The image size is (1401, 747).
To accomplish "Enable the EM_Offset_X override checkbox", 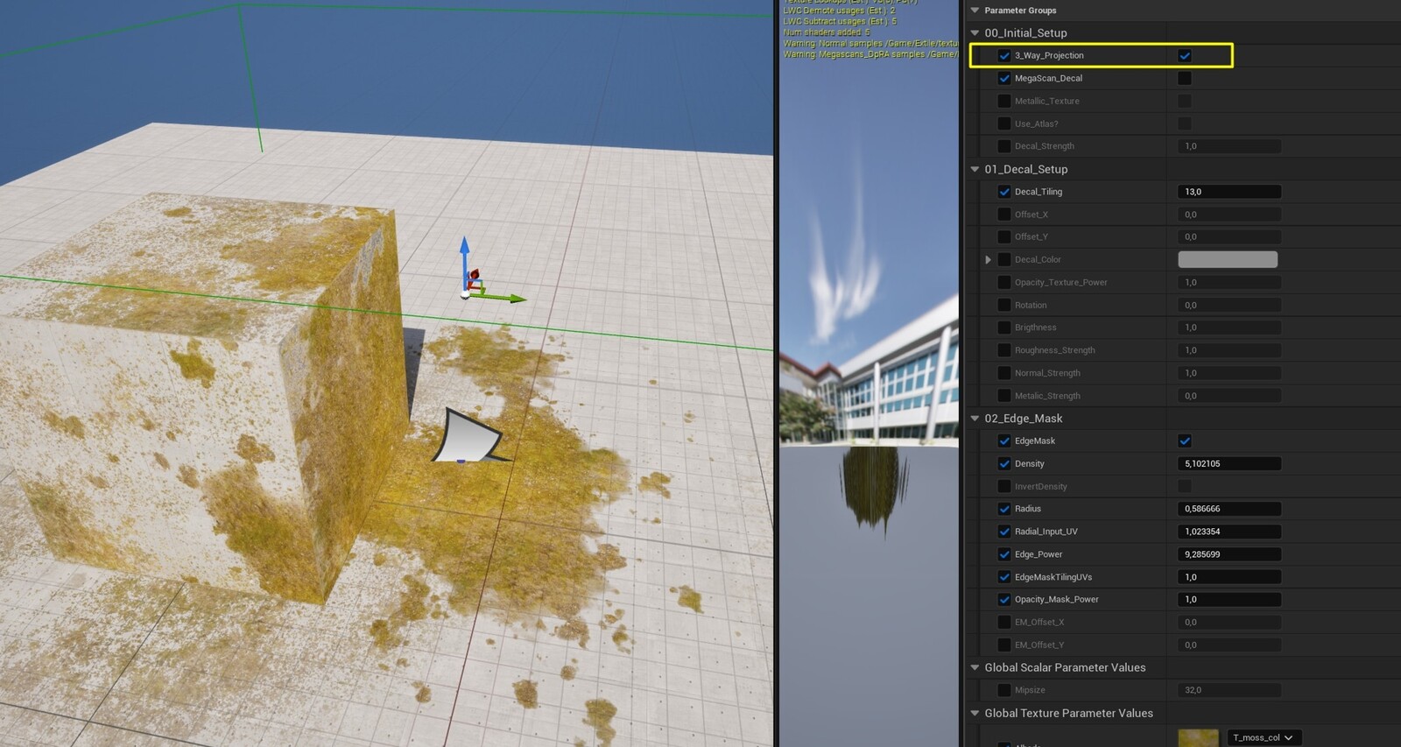I will click(1004, 622).
